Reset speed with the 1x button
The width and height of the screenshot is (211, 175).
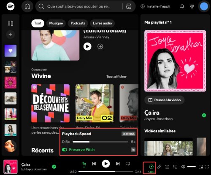pyautogui.click(x=133, y=150)
